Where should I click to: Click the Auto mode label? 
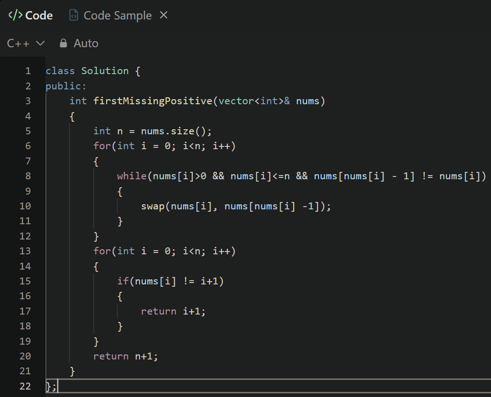pos(86,44)
